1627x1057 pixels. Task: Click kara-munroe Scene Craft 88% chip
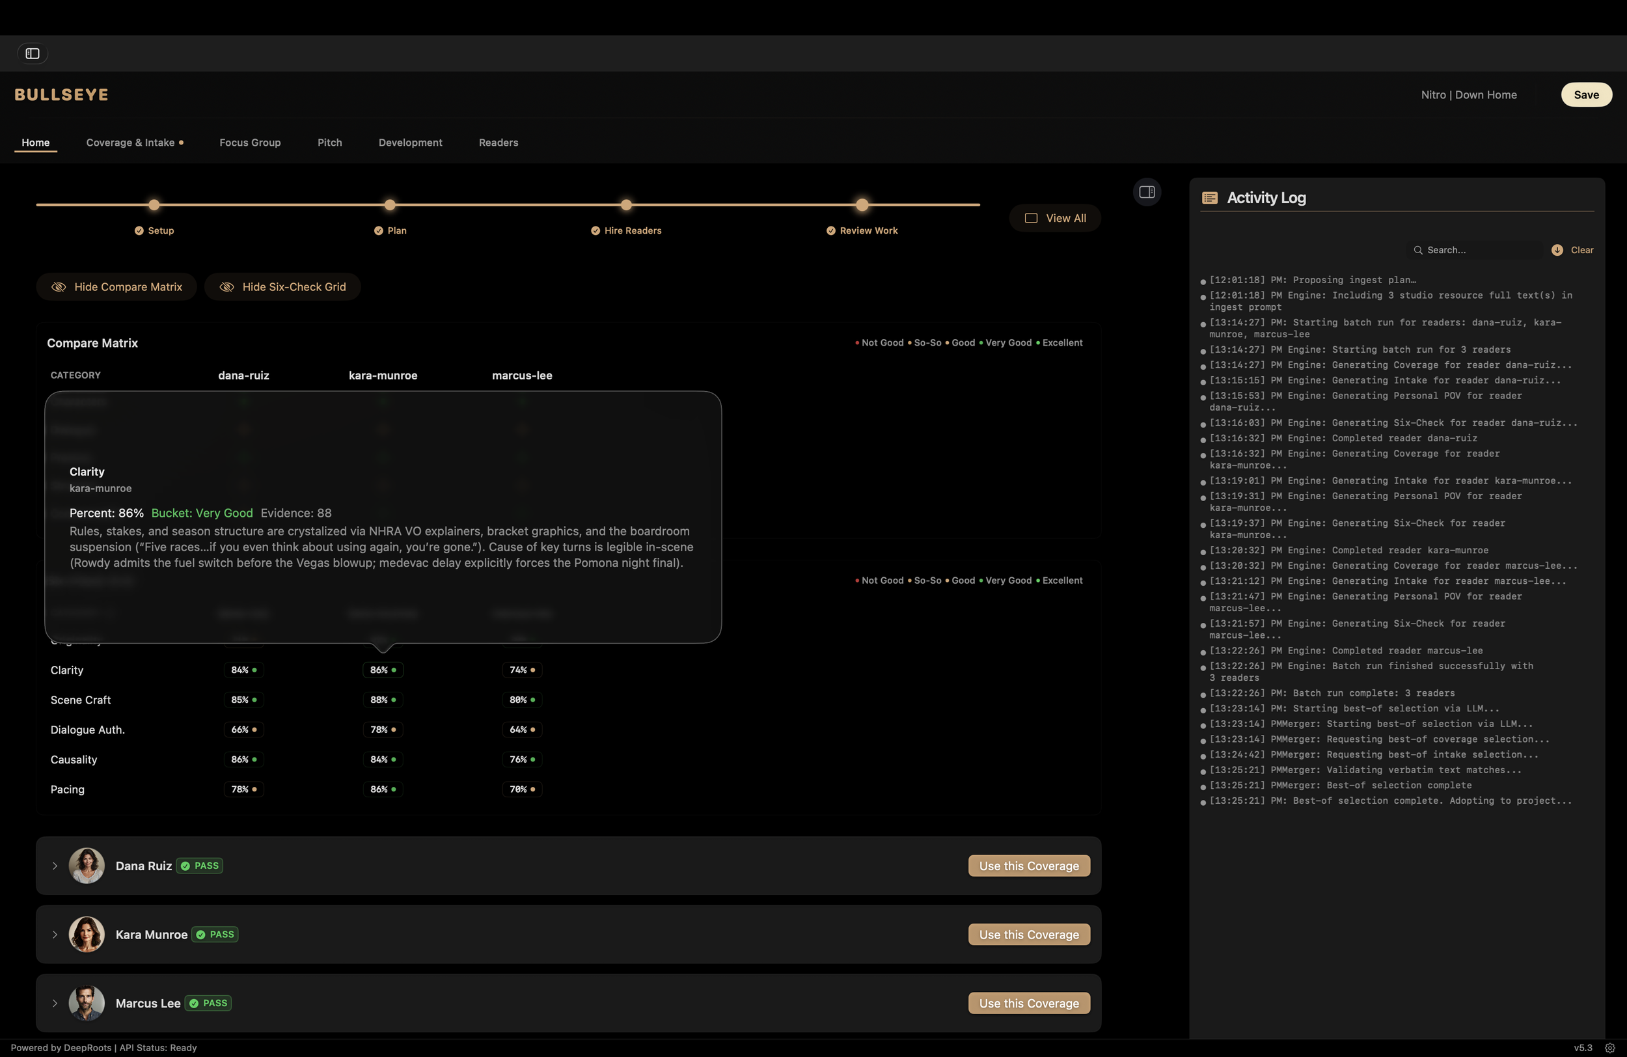[383, 700]
